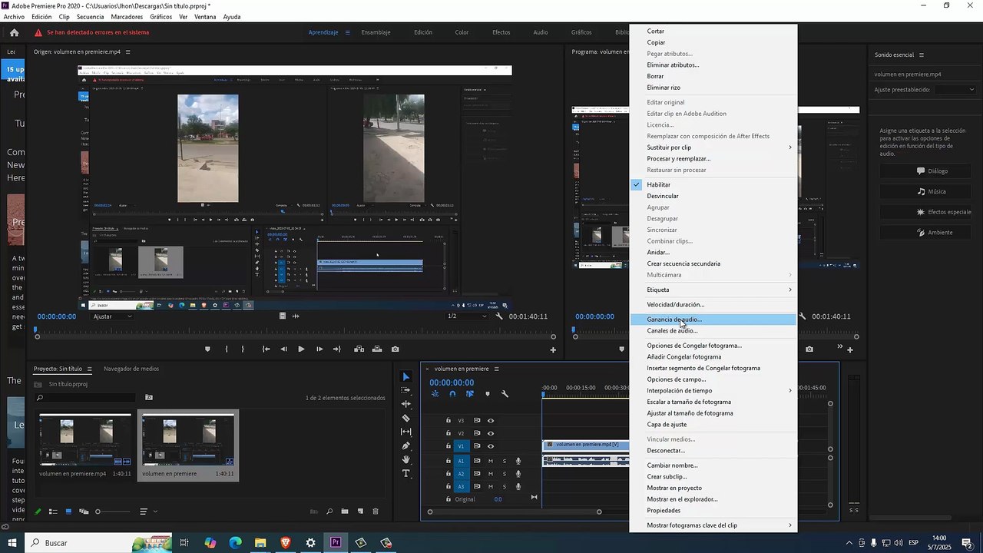Open 1/2 playback resolution dropdown
983x553 pixels.
point(468,316)
